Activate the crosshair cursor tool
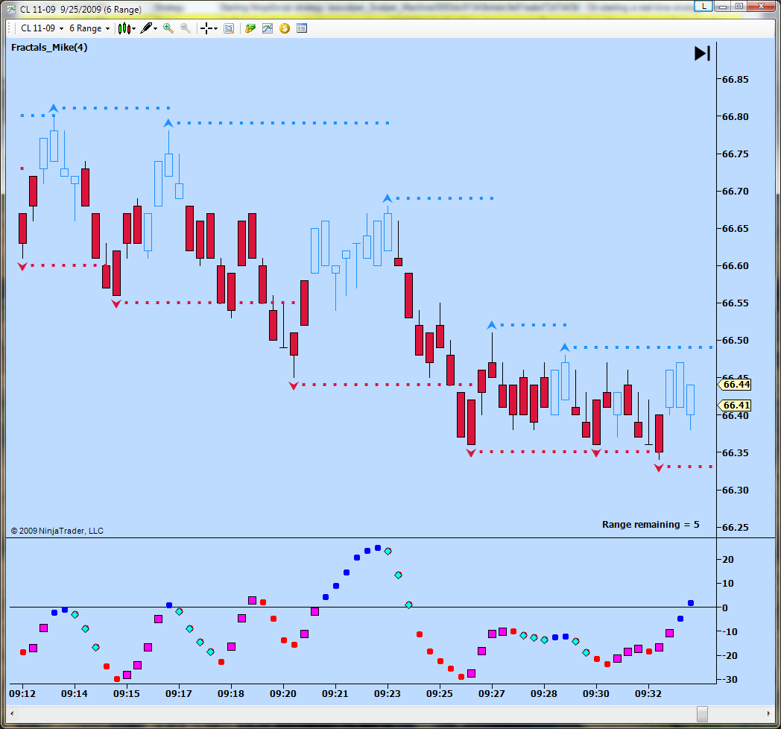Screen dimensions: 781x729 (206, 28)
